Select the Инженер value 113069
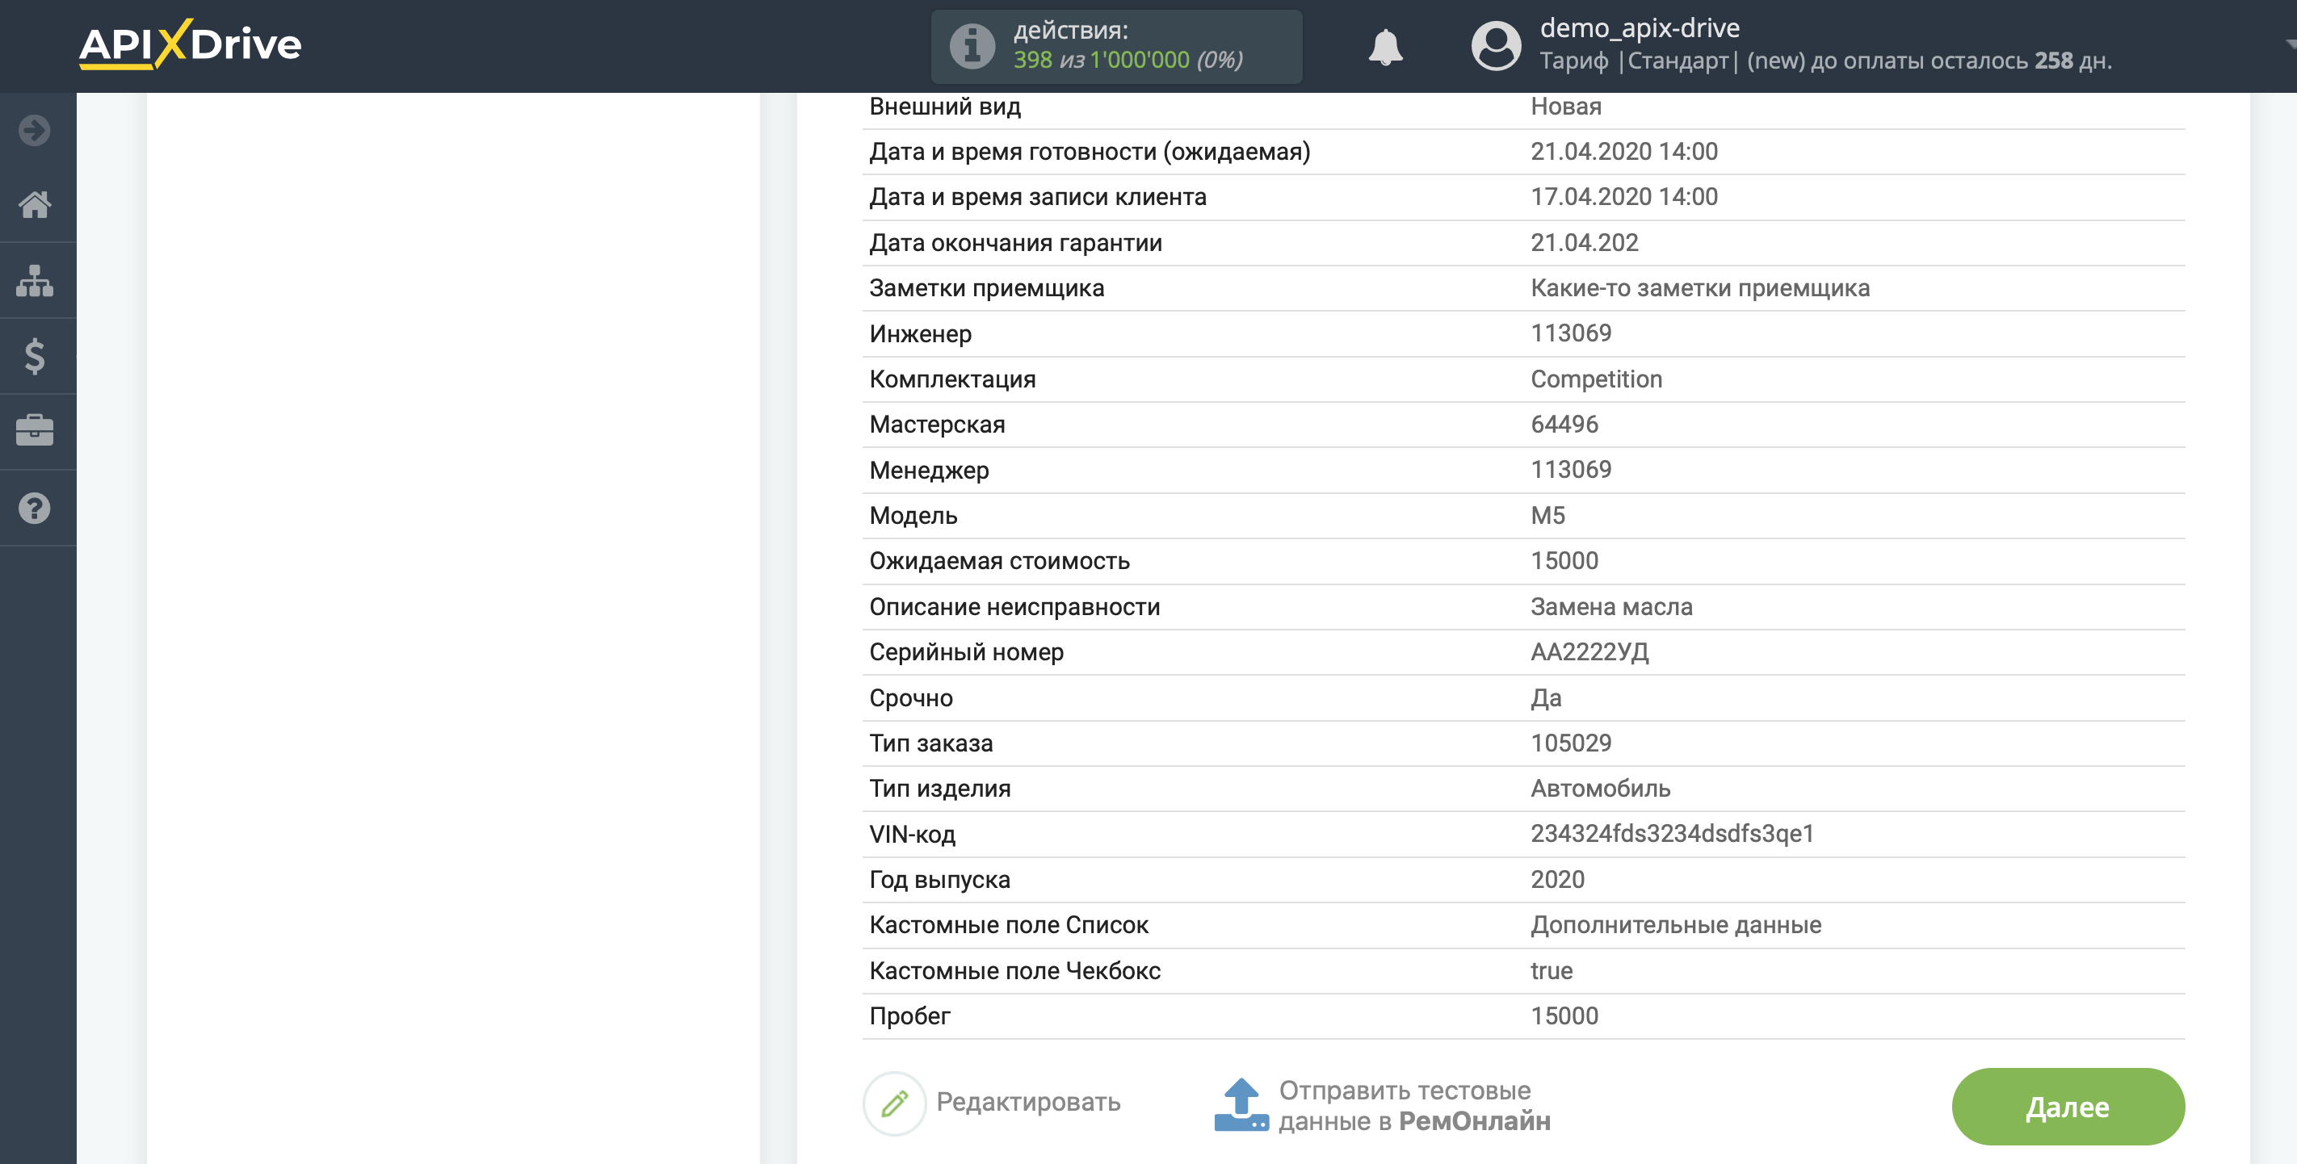This screenshot has height=1164, width=2297. pyautogui.click(x=1571, y=333)
